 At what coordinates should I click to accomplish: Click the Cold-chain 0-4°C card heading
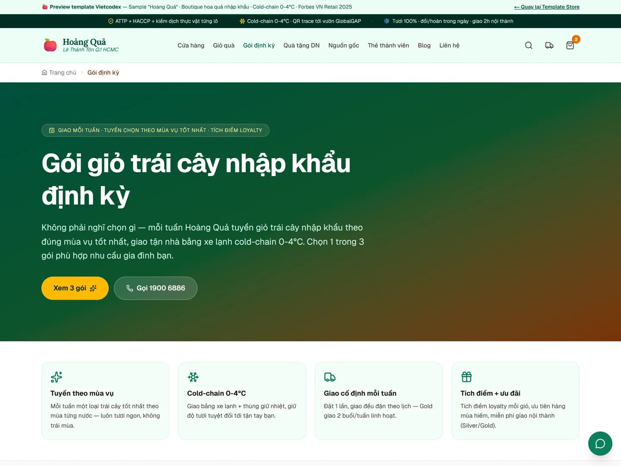tap(216, 393)
